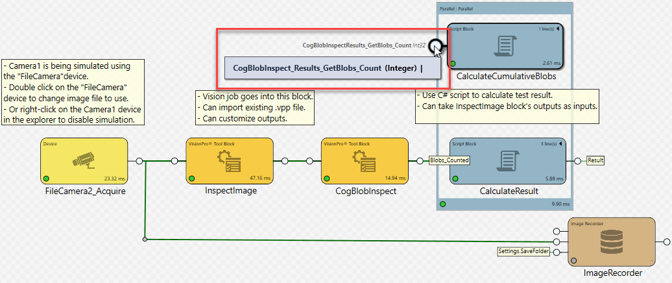Click the CalculateCumulativeBlobs script scroll icon
The width and height of the screenshot is (672, 283).
[505, 46]
